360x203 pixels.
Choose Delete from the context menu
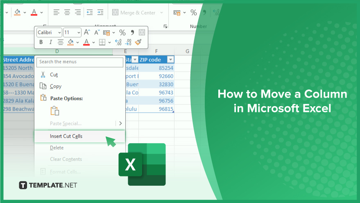(79, 148)
